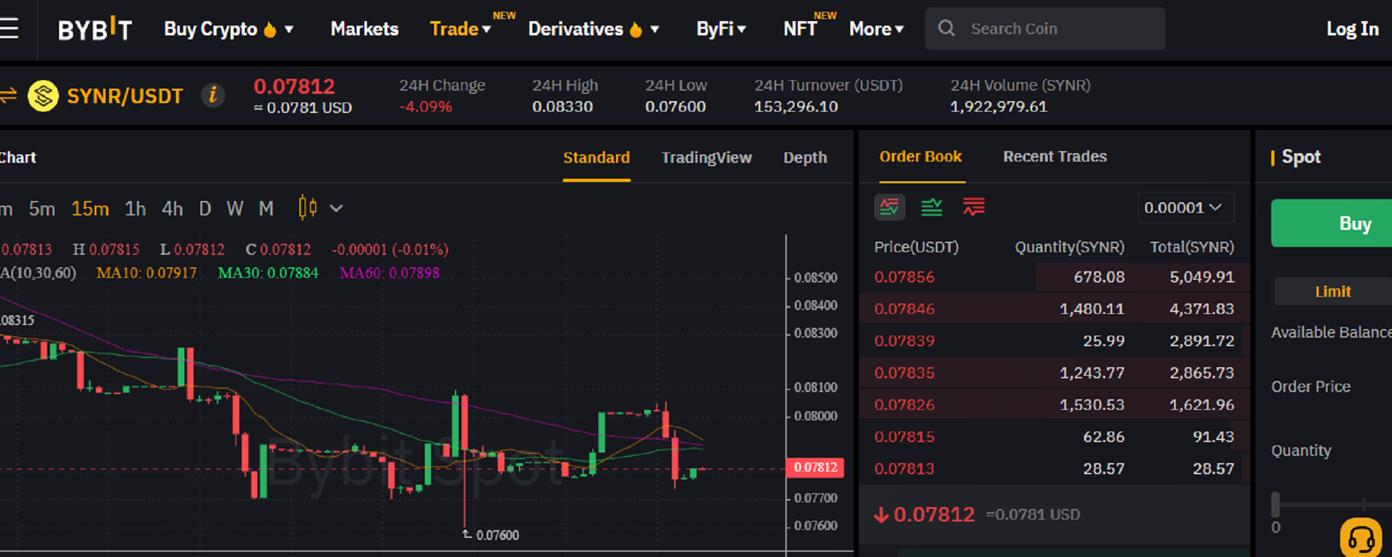
Task: Open the NFT menu item
Action: [x=800, y=29]
